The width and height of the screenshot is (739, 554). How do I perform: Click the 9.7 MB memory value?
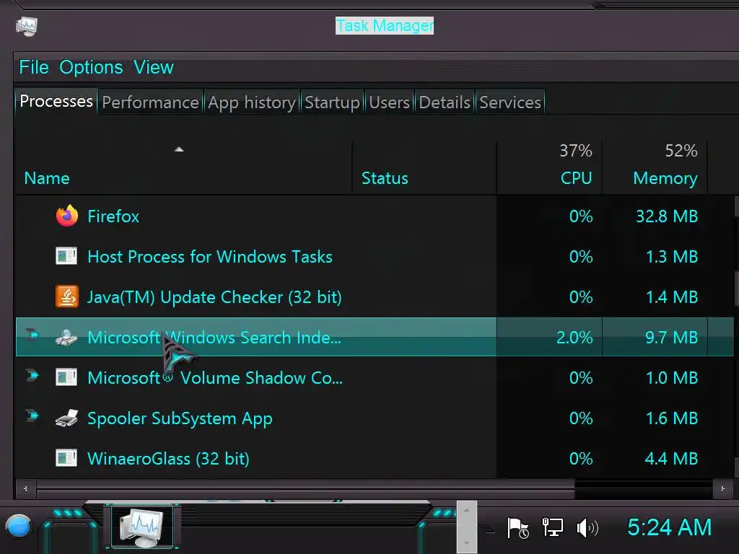(671, 338)
